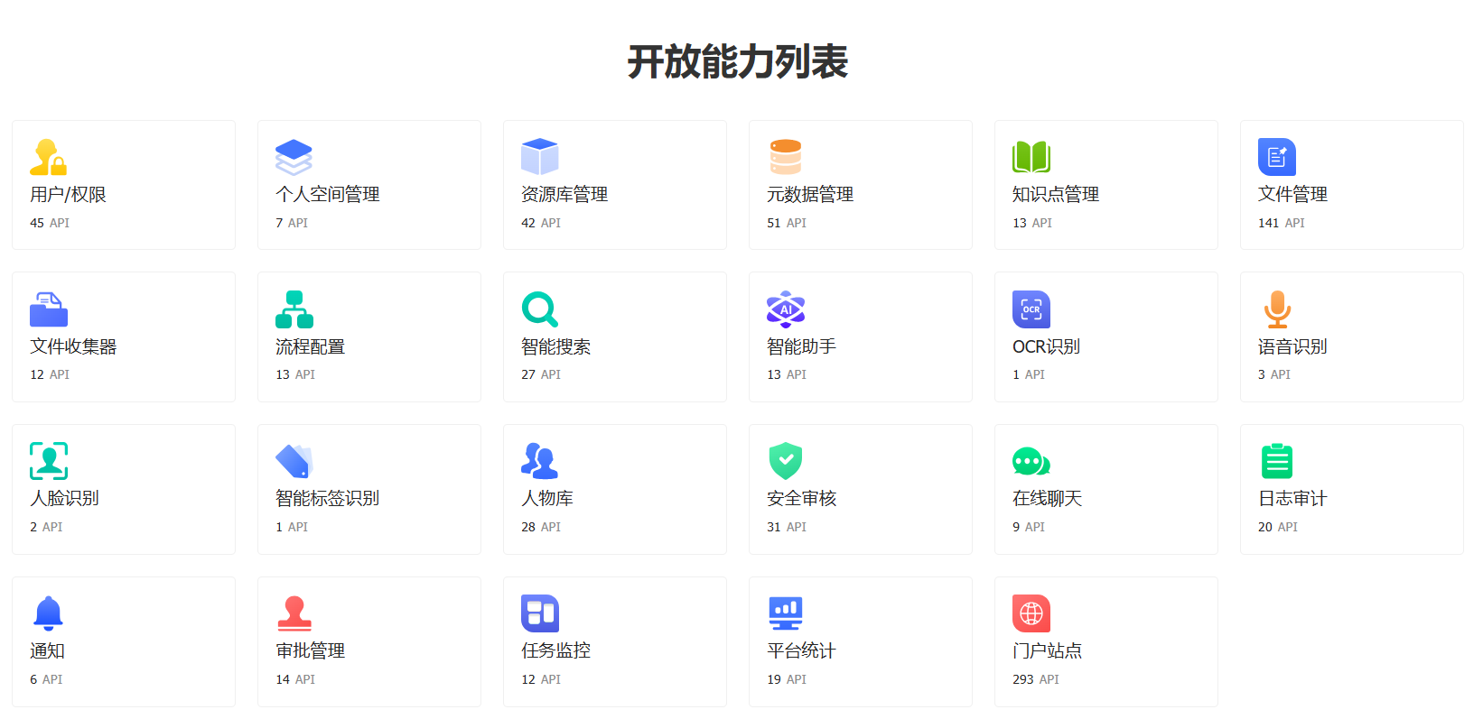The height and width of the screenshot is (719, 1483).
Task: Select the 在线聊天 card title
Action: click(x=1047, y=498)
